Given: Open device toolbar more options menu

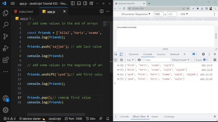Looking at the screenshot, I should click(214, 14).
